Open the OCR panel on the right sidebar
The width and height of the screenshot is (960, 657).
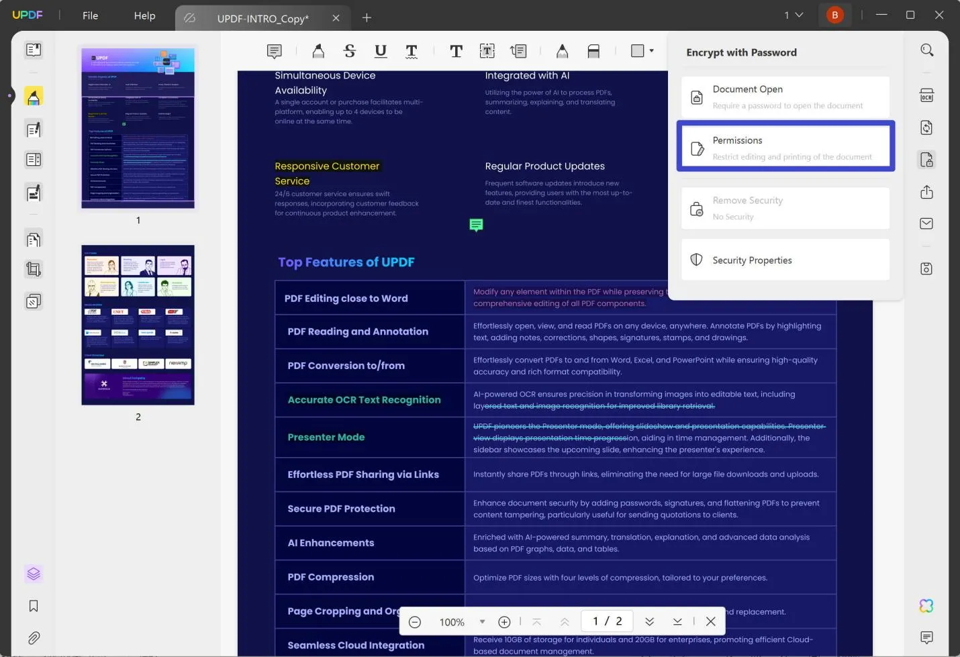click(x=926, y=95)
